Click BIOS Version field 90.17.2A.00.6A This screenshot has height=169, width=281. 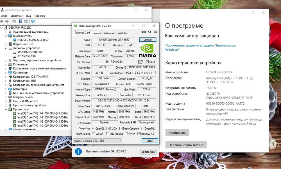114,62
